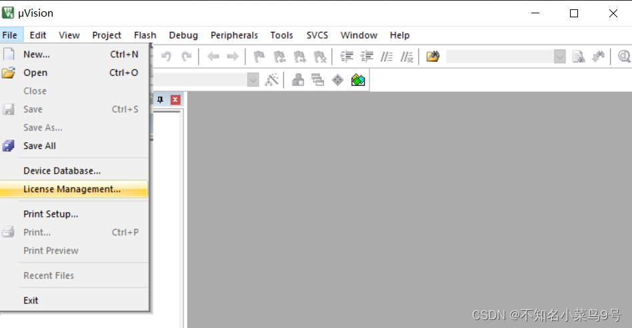Screen dimensions: 632x328
Task: Go to next bookmark flag icon
Action: tap(299, 57)
